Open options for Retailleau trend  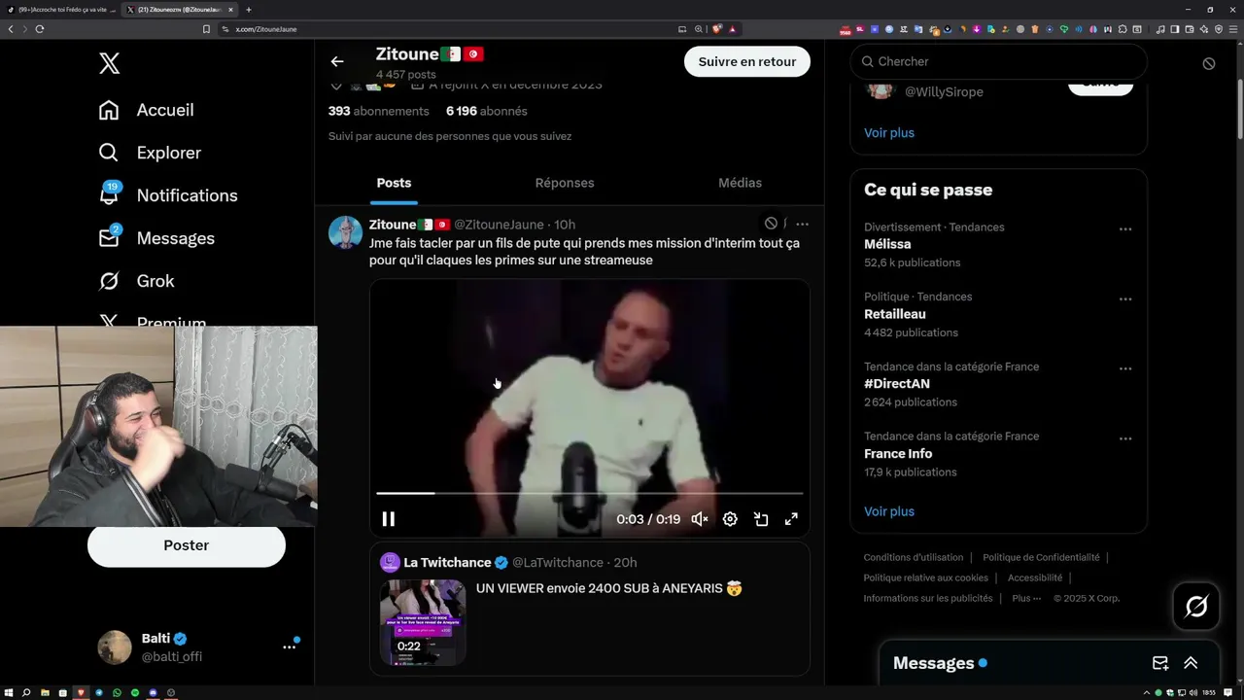pyautogui.click(x=1125, y=299)
